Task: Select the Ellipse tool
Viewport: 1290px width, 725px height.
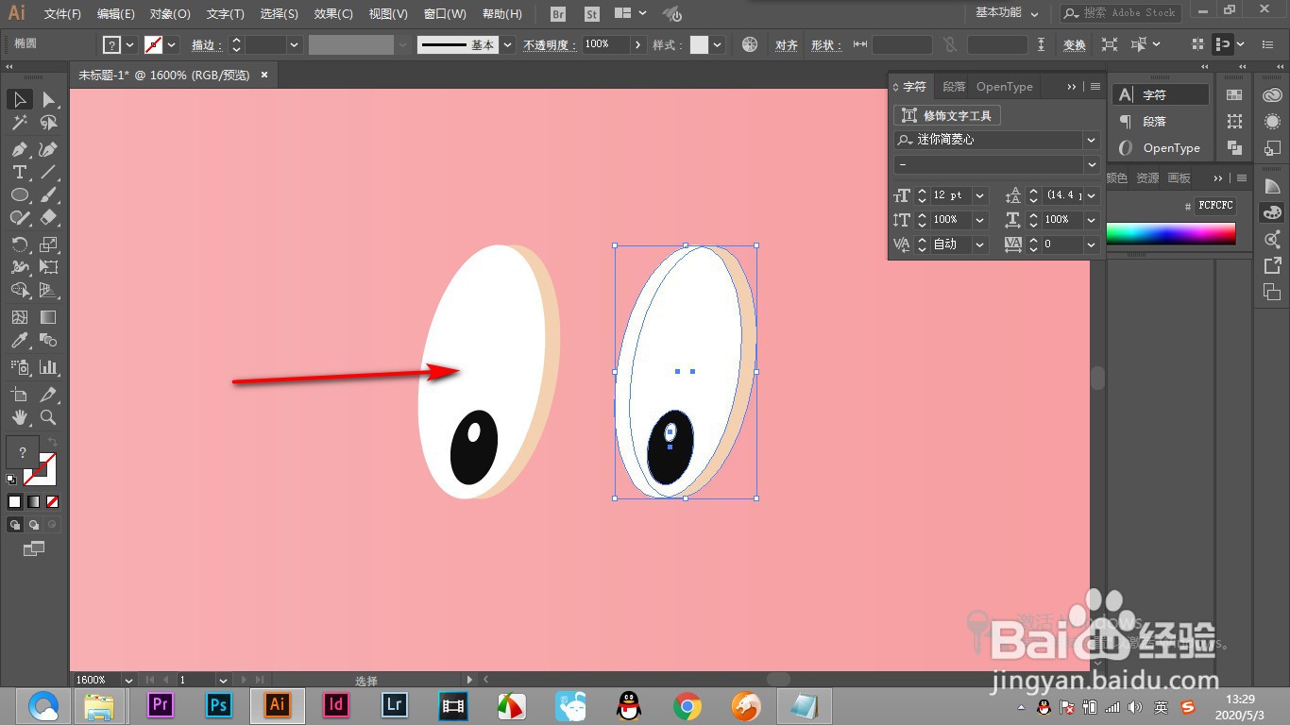Action: click(x=19, y=194)
